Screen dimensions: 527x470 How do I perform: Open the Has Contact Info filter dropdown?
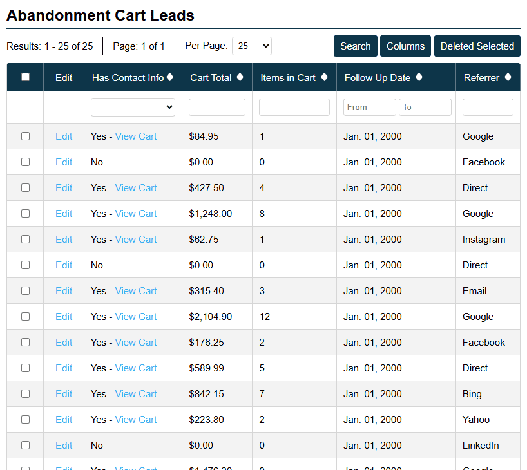(133, 107)
